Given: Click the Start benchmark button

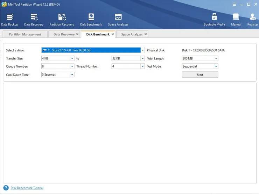Looking at the screenshot, I should coord(200,75).
